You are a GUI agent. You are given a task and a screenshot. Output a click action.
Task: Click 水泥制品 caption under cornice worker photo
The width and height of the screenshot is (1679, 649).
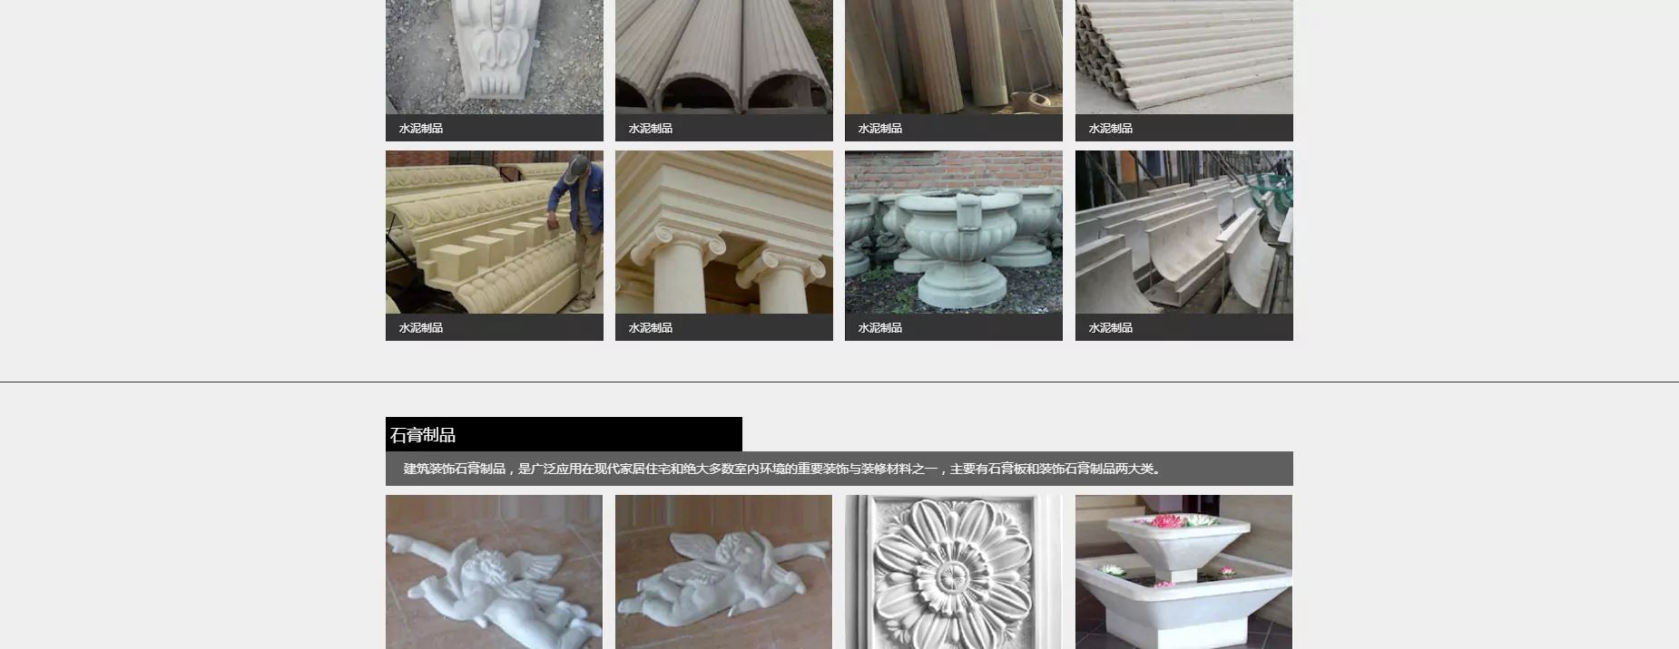tap(421, 327)
